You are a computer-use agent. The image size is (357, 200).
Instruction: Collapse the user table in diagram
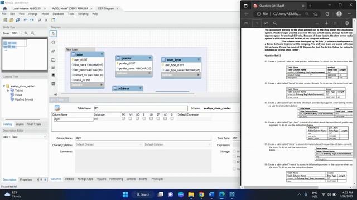point(102,54)
